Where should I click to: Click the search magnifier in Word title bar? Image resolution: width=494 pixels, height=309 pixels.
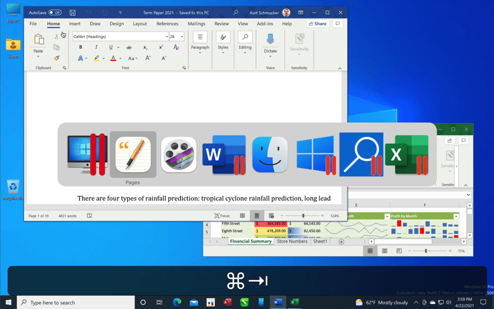coord(235,13)
